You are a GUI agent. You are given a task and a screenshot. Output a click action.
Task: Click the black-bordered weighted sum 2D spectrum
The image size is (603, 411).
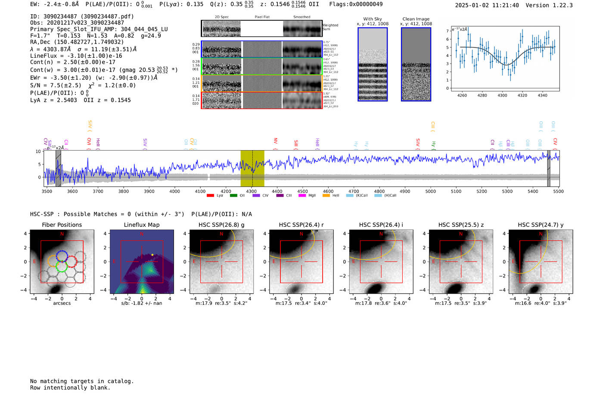[262, 28]
